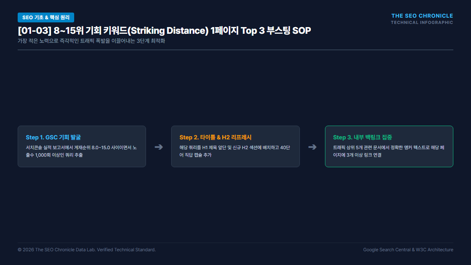Open Google Search Central footer reference
The width and height of the screenshot is (471, 265).
pyautogui.click(x=387, y=250)
